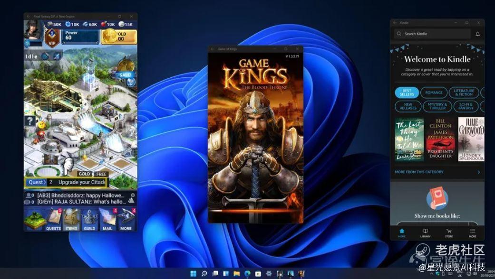
Task: Open Windows Start menu
Action: pos(193,273)
